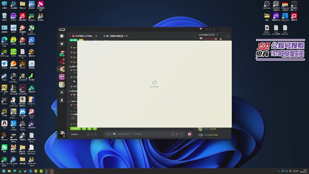Click the help icon in KOOK title bar

click(214, 29)
